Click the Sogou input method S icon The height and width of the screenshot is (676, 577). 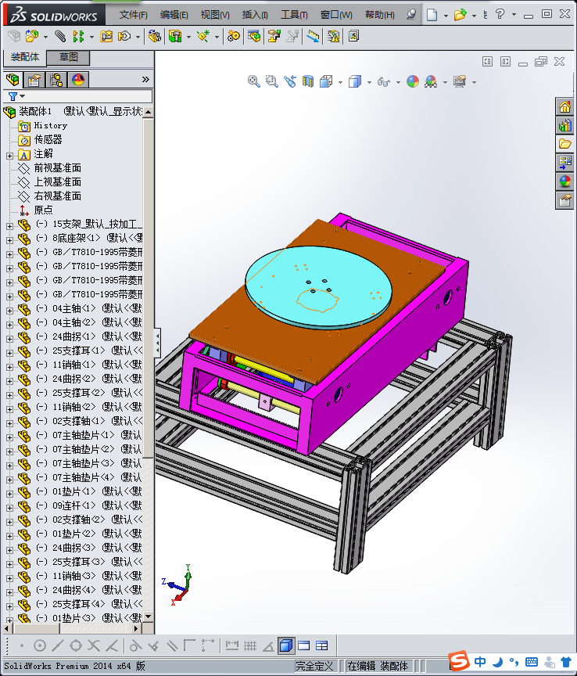click(x=458, y=661)
